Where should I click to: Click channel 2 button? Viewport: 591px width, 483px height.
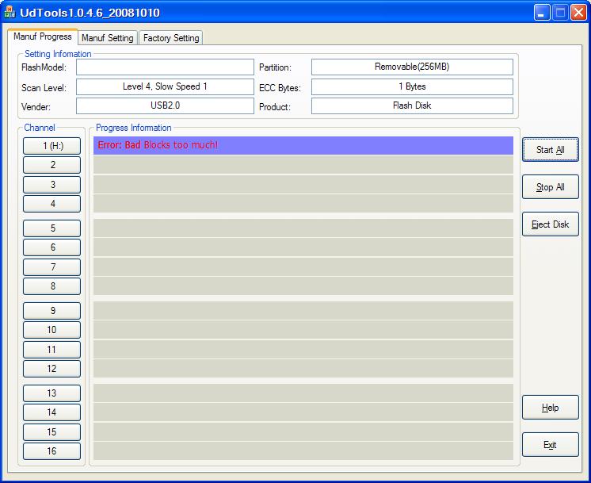point(52,165)
